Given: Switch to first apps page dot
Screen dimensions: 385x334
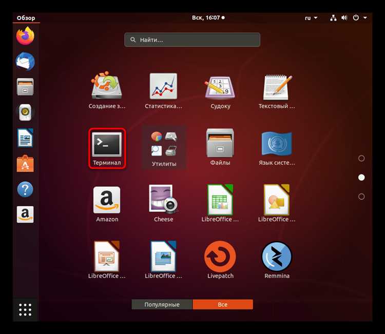Looking at the screenshot, I should coord(361,159).
